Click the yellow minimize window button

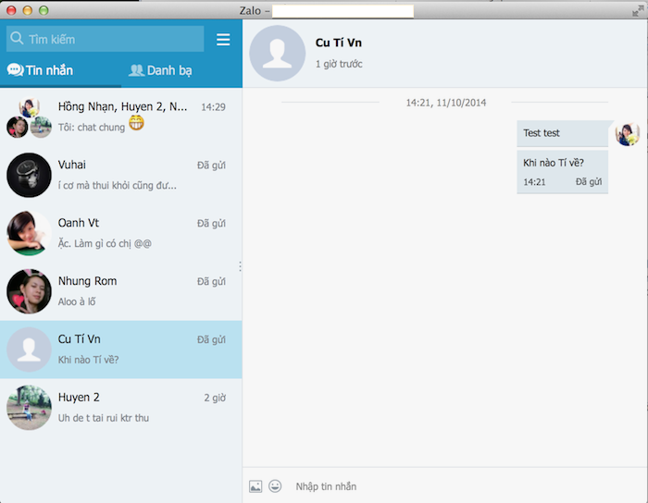[x=27, y=10]
